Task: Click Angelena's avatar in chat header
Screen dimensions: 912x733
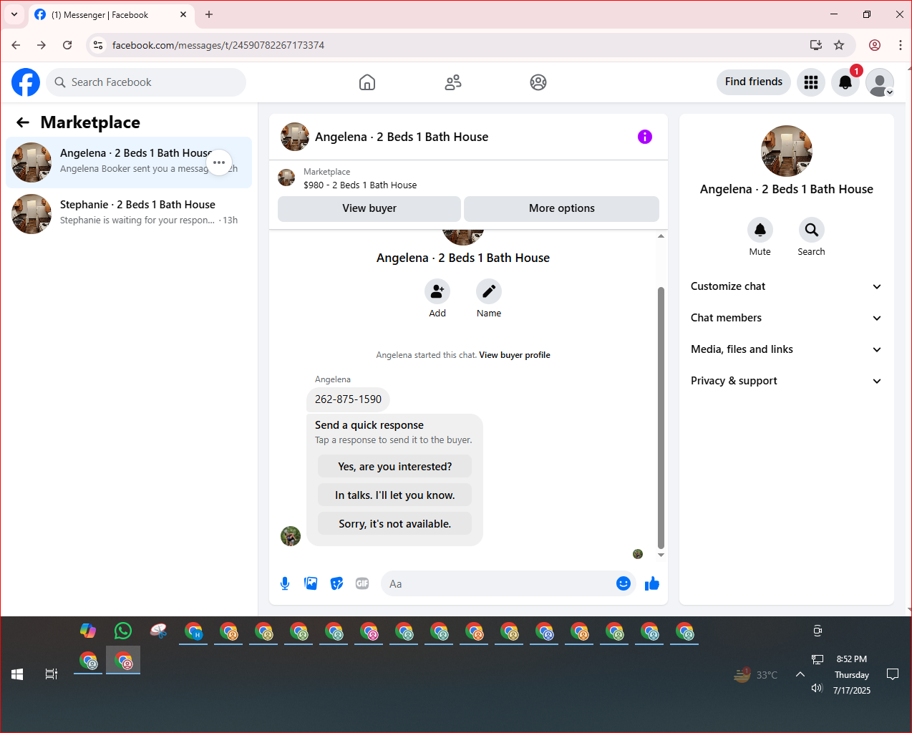Action: [295, 137]
